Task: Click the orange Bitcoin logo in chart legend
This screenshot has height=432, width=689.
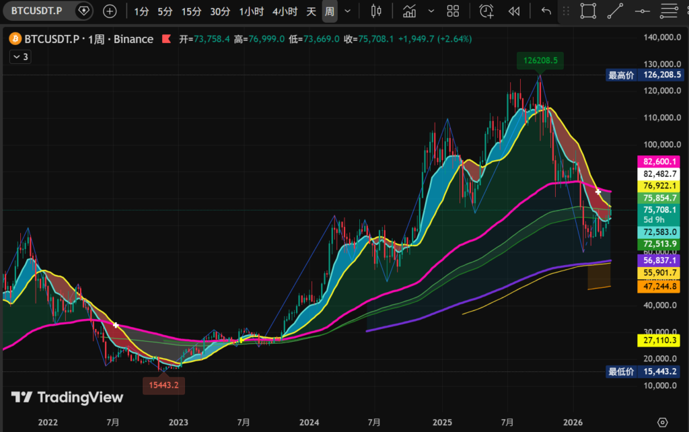Action: [x=15, y=38]
